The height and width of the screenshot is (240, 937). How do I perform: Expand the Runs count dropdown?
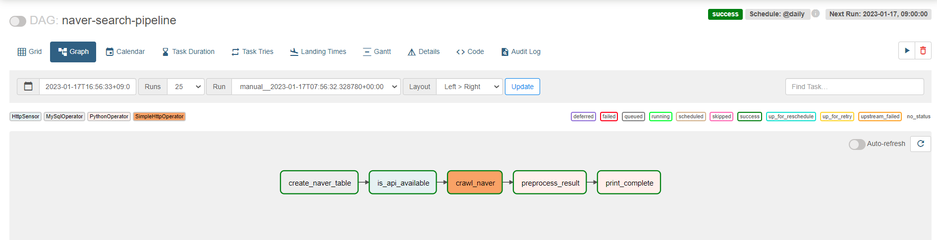tap(186, 87)
